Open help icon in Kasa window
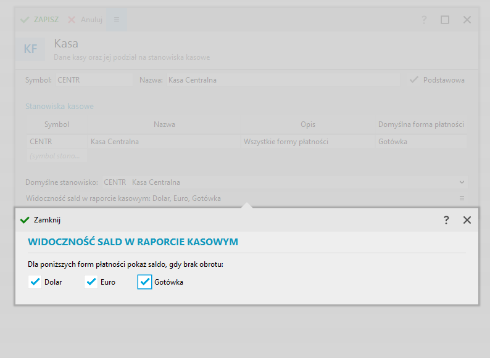Viewport: 490px width, 358px height. [424, 20]
